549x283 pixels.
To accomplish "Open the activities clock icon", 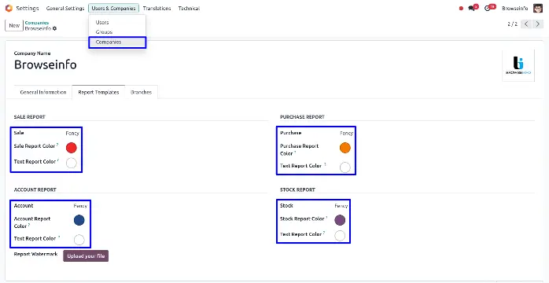I will pyautogui.click(x=488, y=9).
